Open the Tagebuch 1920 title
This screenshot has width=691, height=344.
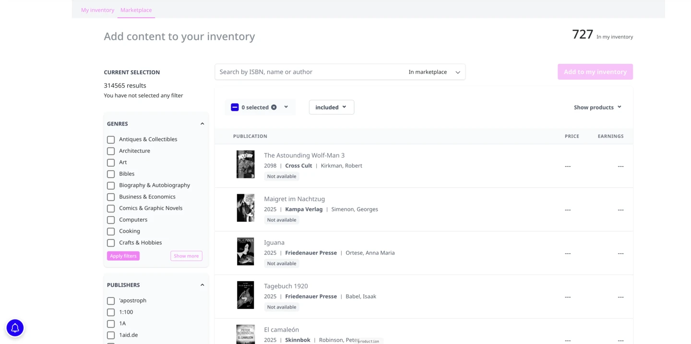[286, 286]
